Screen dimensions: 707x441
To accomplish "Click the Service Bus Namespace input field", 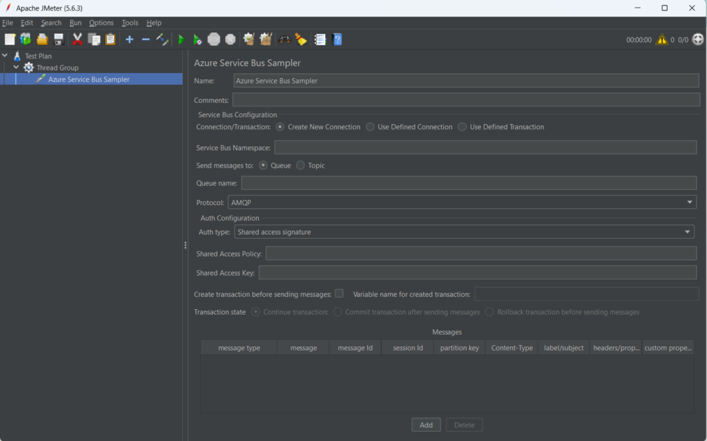I will click(485, 148).
